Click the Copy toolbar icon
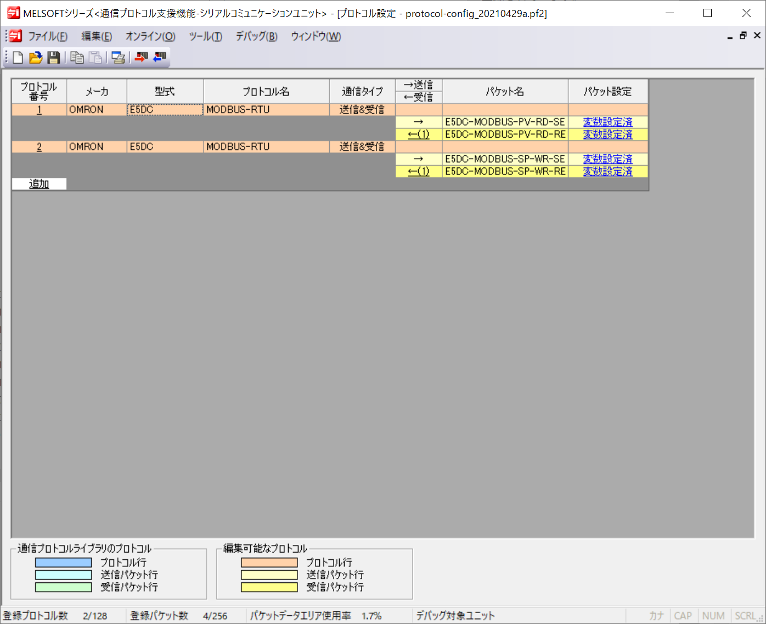This screenshot has width=766, height=624. [77, 58]
